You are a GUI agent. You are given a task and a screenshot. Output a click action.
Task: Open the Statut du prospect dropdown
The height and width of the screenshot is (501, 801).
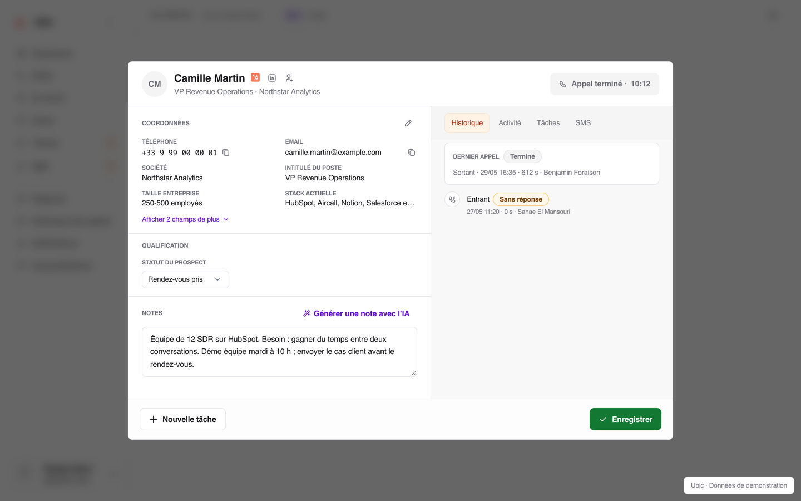pos(185,279)
